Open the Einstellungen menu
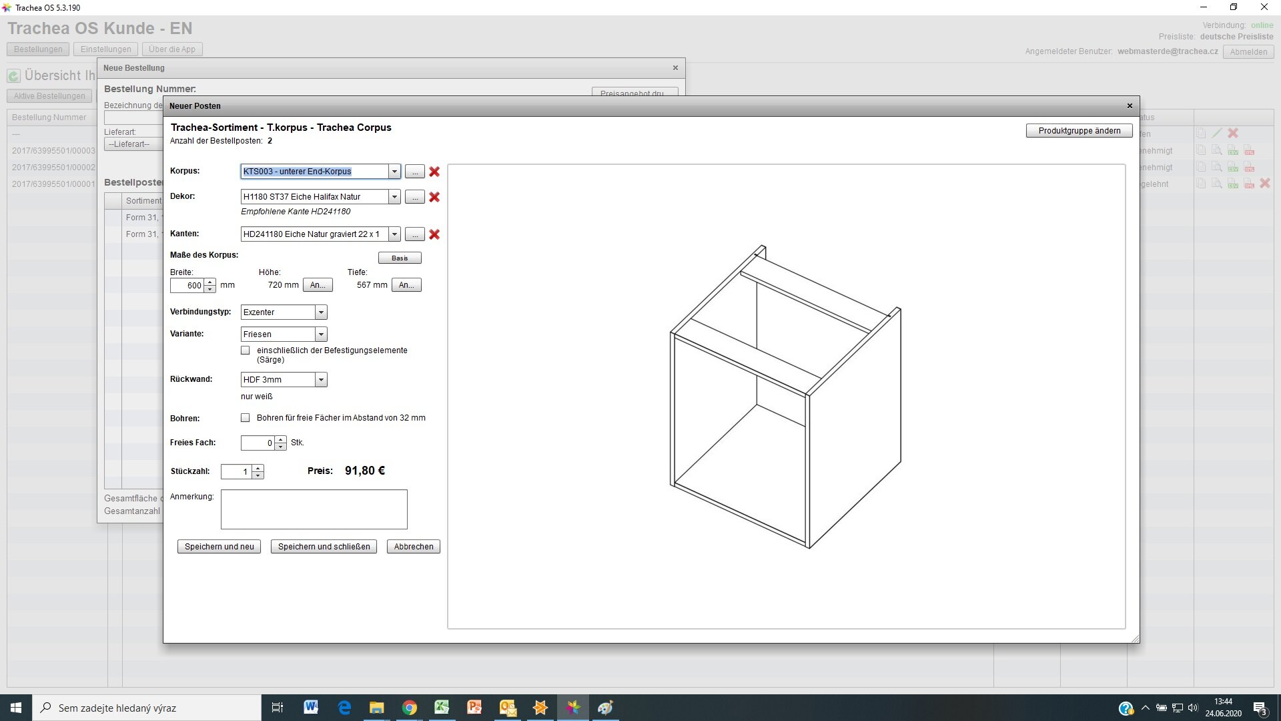 point(105,49)
